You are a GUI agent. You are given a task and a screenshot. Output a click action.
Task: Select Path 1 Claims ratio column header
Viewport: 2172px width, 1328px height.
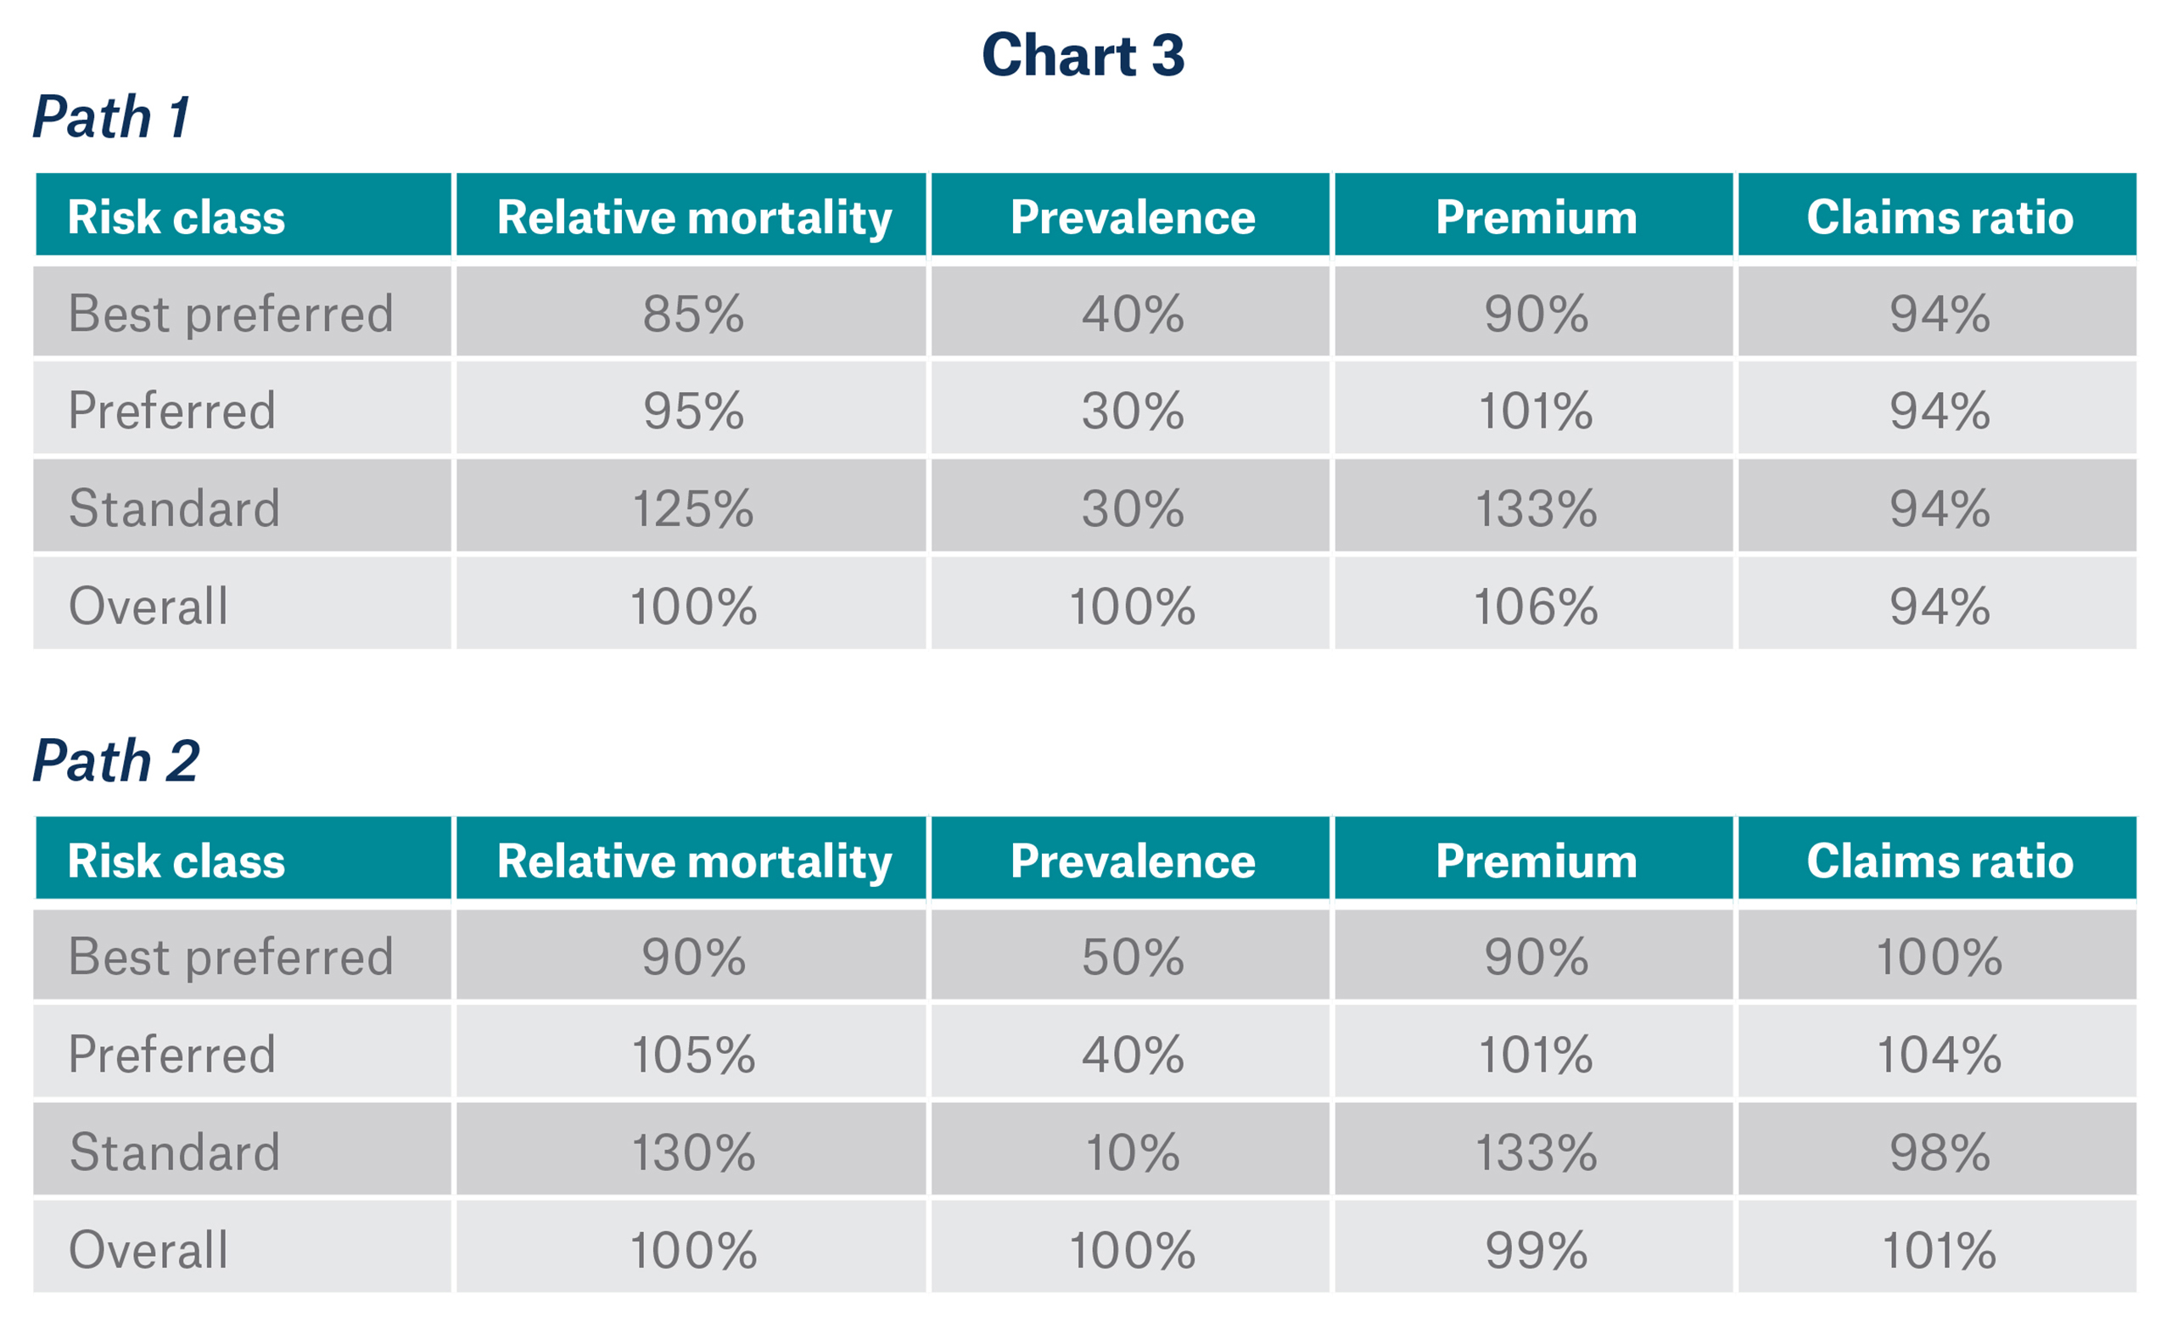coord(1940,217)
